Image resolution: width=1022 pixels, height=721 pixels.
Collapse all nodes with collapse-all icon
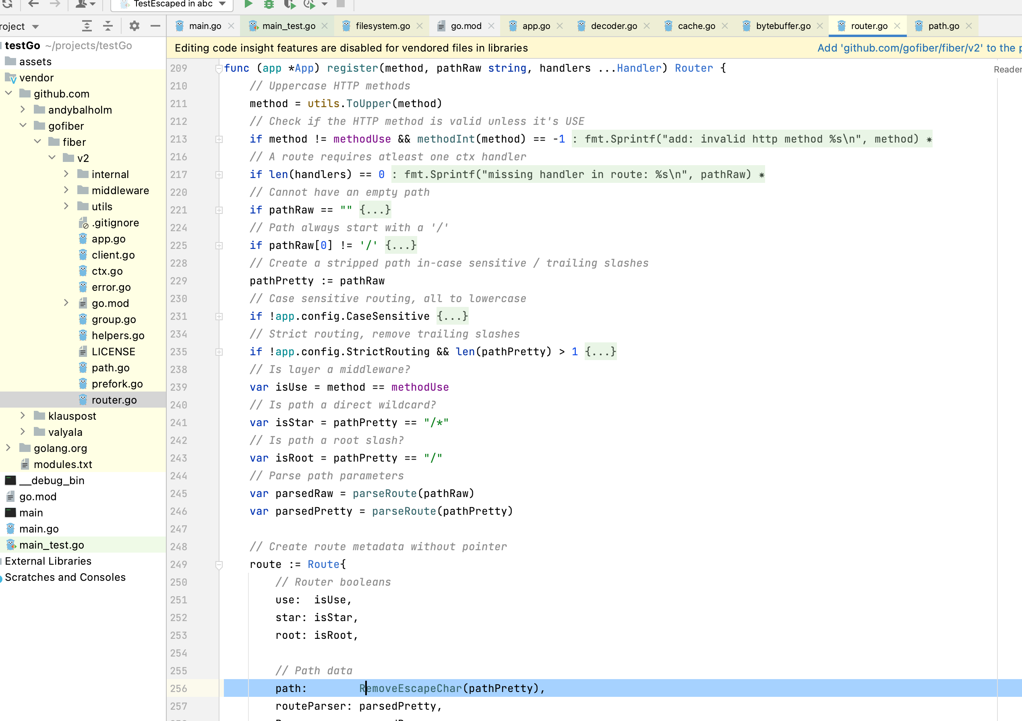click(x=107, y=26)
